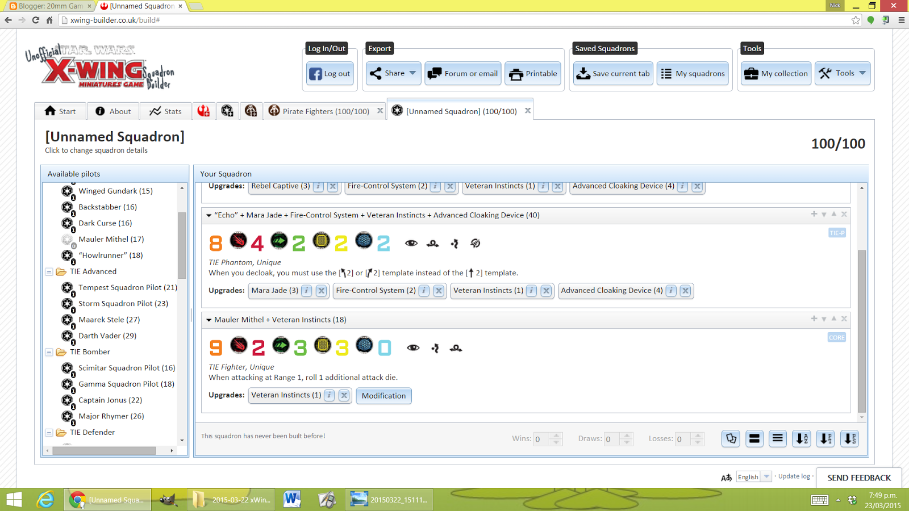Open the English language dropdown
This screenshot has height=511, width=909.
(x=754, y=477)
